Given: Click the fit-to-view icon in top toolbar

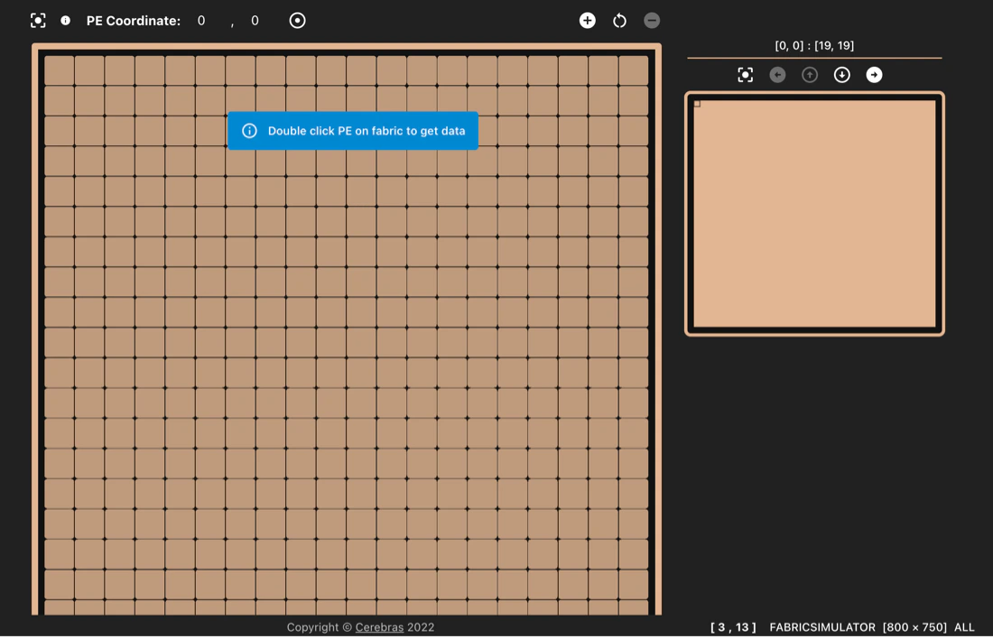Looking at the screenshot, I should point(38,21).
